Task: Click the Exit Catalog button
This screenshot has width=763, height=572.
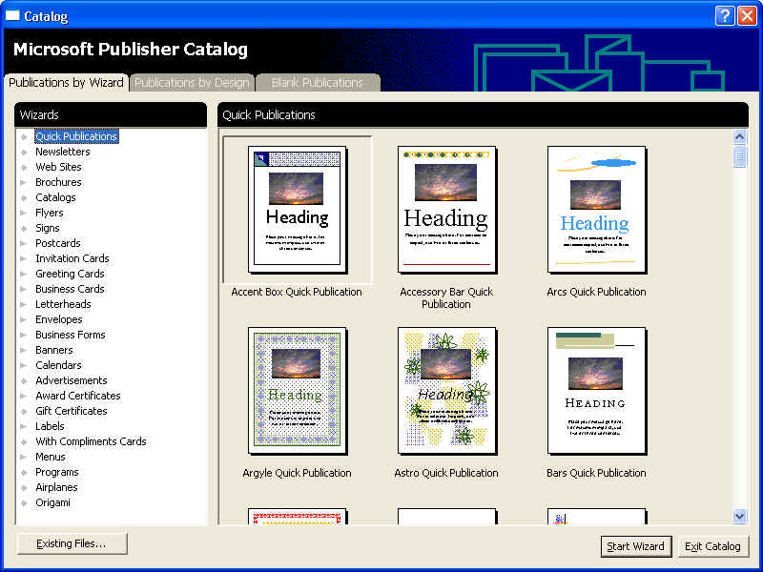Action: tap(713, 546)
